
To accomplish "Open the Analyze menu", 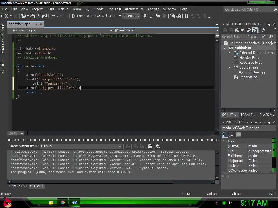I will pos(153,9).
